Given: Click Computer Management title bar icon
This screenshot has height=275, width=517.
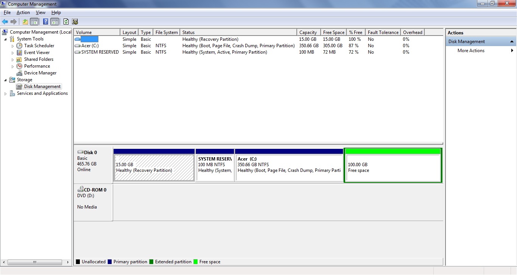Looking at the screenshot, I should coord(4,4).
